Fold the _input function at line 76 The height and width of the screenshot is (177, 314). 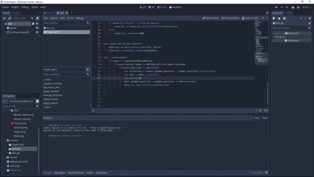point(102,58)
